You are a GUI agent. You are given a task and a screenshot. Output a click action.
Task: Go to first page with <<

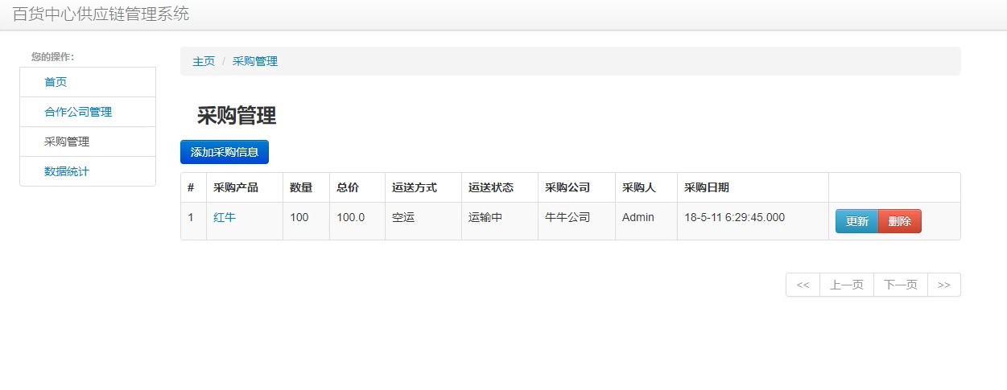[x=803, y=285]
